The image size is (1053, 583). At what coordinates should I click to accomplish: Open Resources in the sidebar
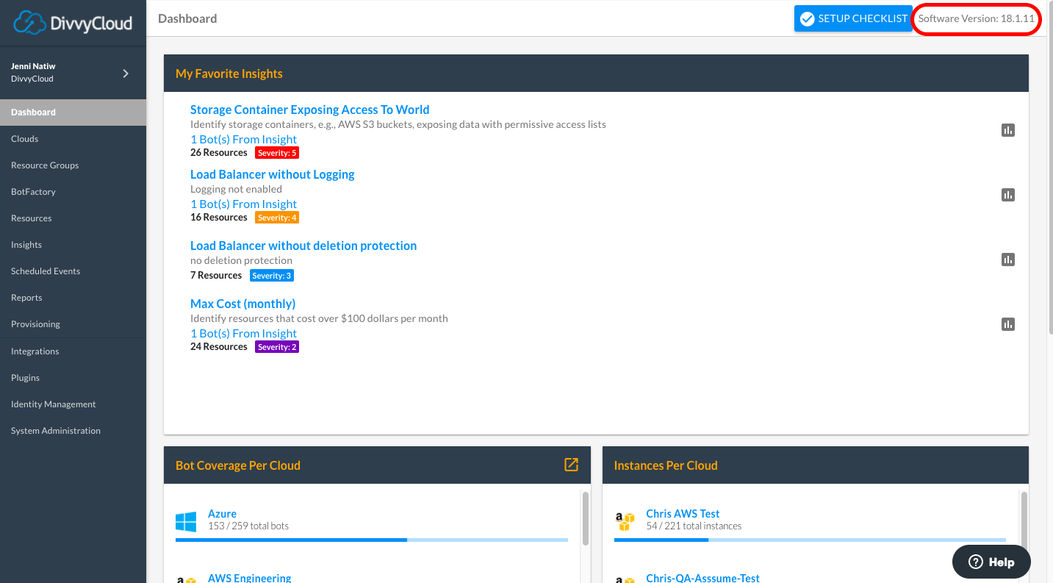click(73, 218)
